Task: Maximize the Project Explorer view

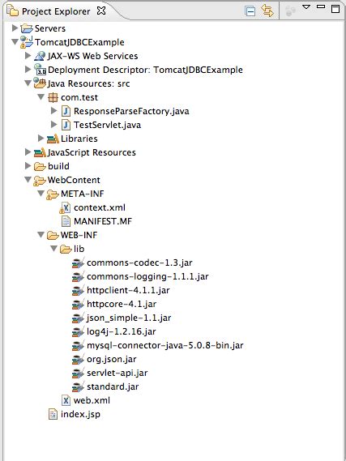Action: (x=335, y=9)
